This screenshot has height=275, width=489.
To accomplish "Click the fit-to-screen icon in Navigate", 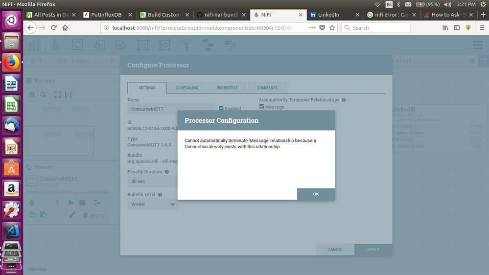I will pos(58,94).
